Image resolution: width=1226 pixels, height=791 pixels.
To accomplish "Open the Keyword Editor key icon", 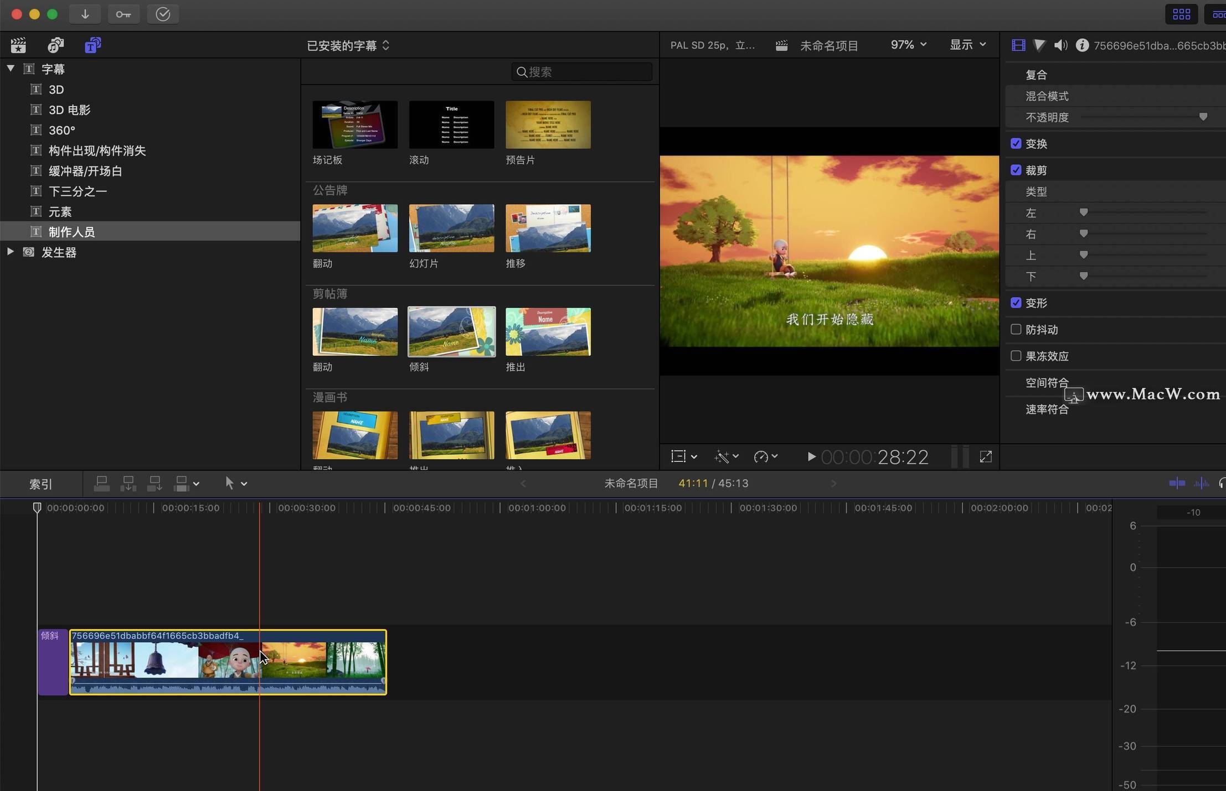I will 123,14.
